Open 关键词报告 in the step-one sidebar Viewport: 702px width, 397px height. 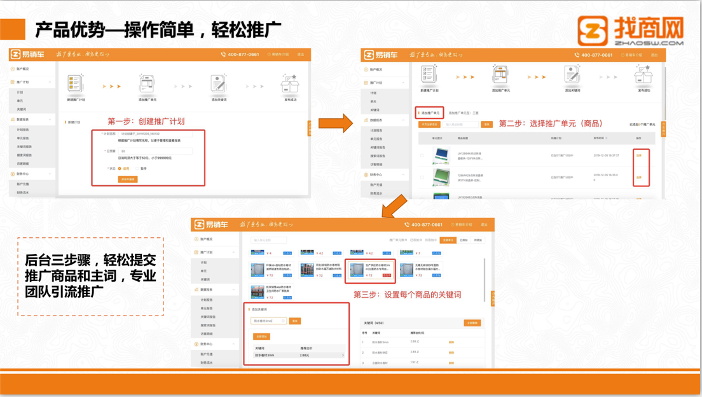(24, 146)
